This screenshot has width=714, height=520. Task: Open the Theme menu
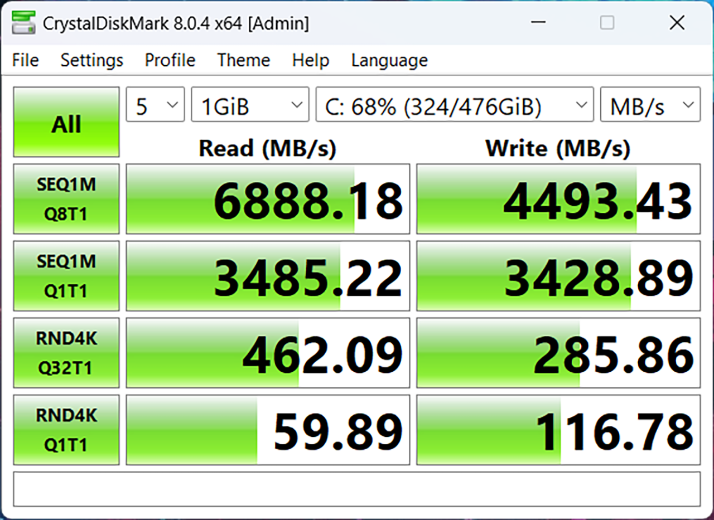[244, 60]
